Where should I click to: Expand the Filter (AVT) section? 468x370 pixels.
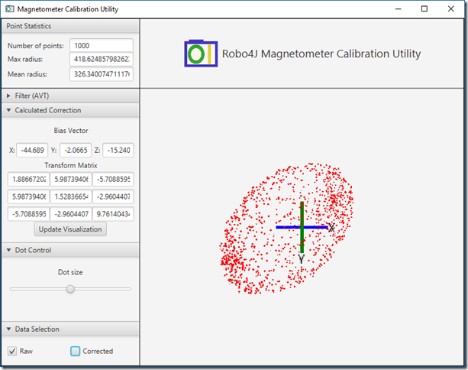pyautogui.click(x=70, y=96)
